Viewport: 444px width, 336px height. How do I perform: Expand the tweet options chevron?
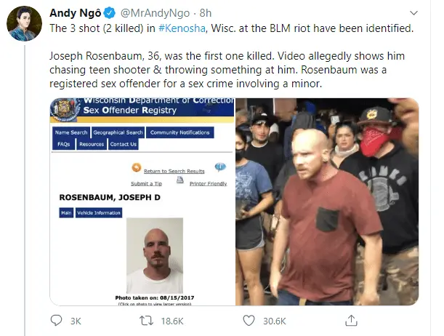413,13
